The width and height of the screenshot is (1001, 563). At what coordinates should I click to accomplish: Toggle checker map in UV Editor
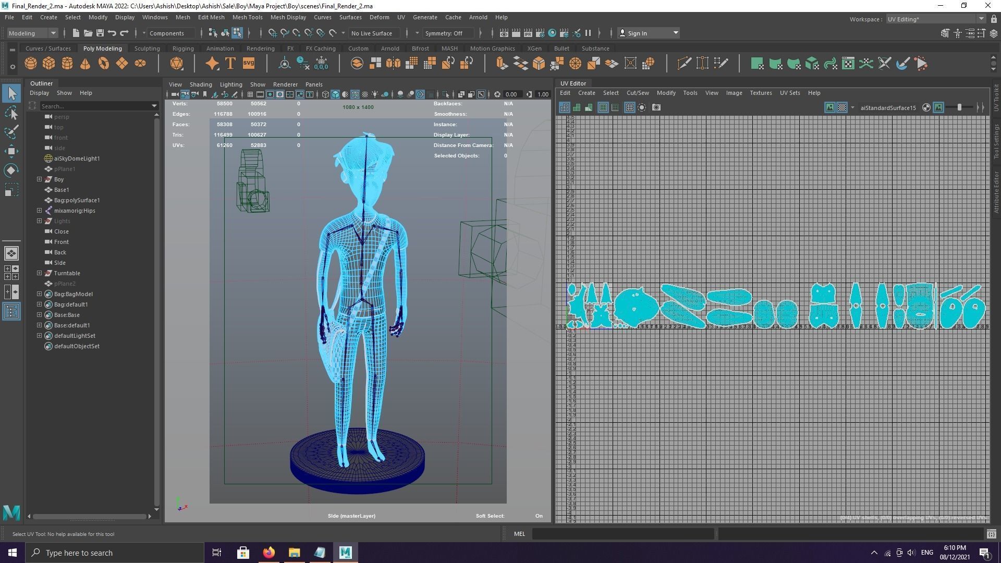point(842,107)
